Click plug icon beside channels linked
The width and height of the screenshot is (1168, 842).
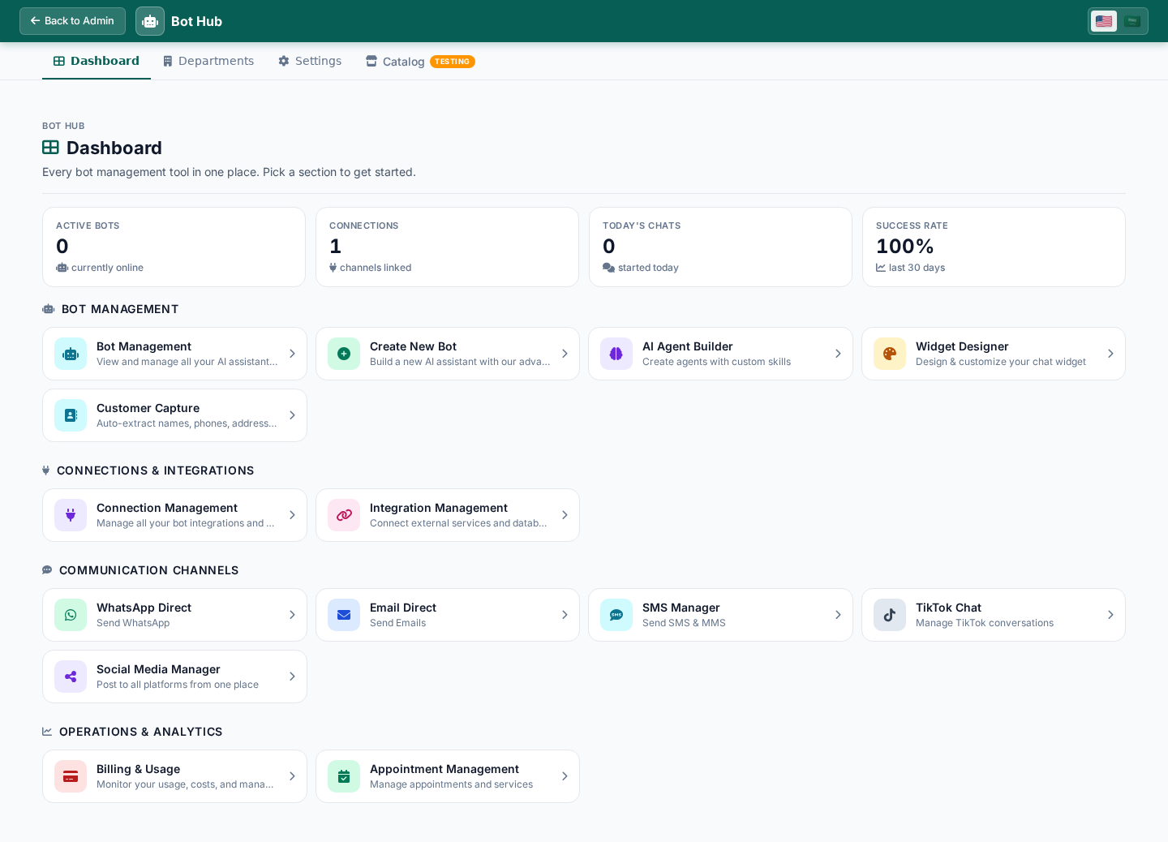[333, 268]
